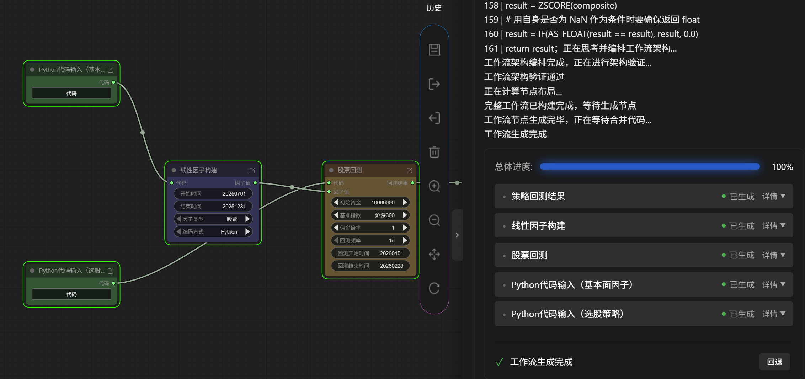Click 代码 input port on 股票回测 node
This screenshot has height=379, width=805.
point(329,183)
